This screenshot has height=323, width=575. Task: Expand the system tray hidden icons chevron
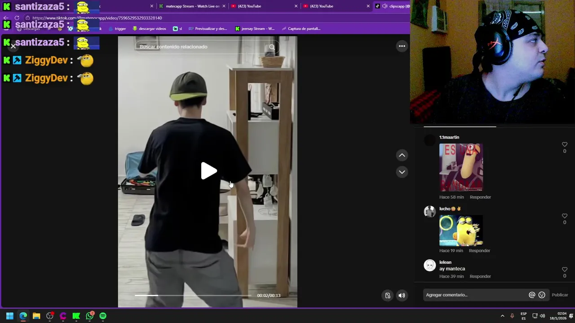click(502, 316)
